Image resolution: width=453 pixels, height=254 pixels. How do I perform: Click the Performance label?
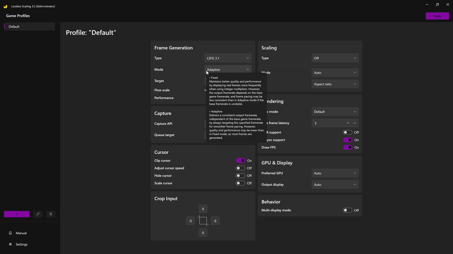[164, 98]
